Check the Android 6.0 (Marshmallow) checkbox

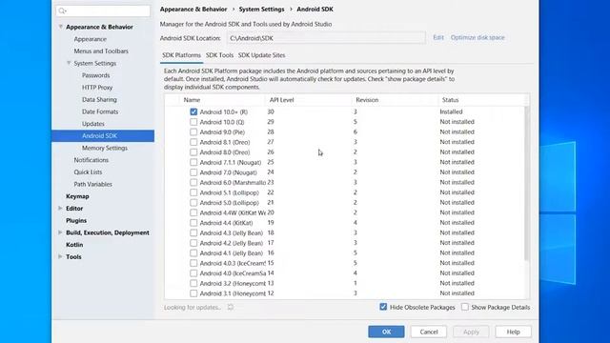pyautogui.click(x=193, y=182)
